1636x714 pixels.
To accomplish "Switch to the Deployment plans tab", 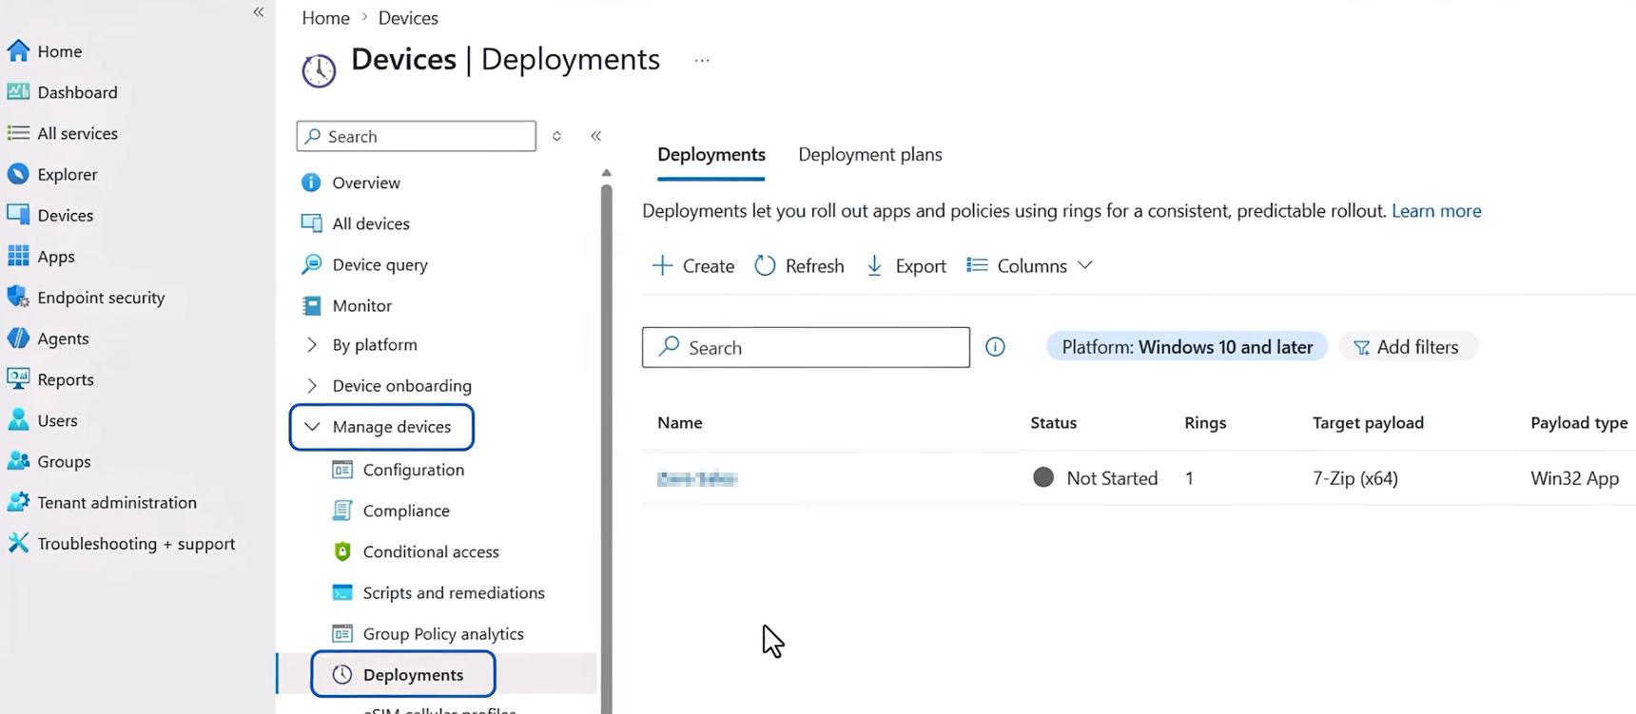I will (x=870, y=154).
